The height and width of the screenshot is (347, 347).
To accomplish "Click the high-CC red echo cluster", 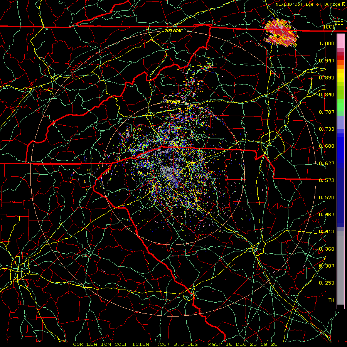I will 281,33.
